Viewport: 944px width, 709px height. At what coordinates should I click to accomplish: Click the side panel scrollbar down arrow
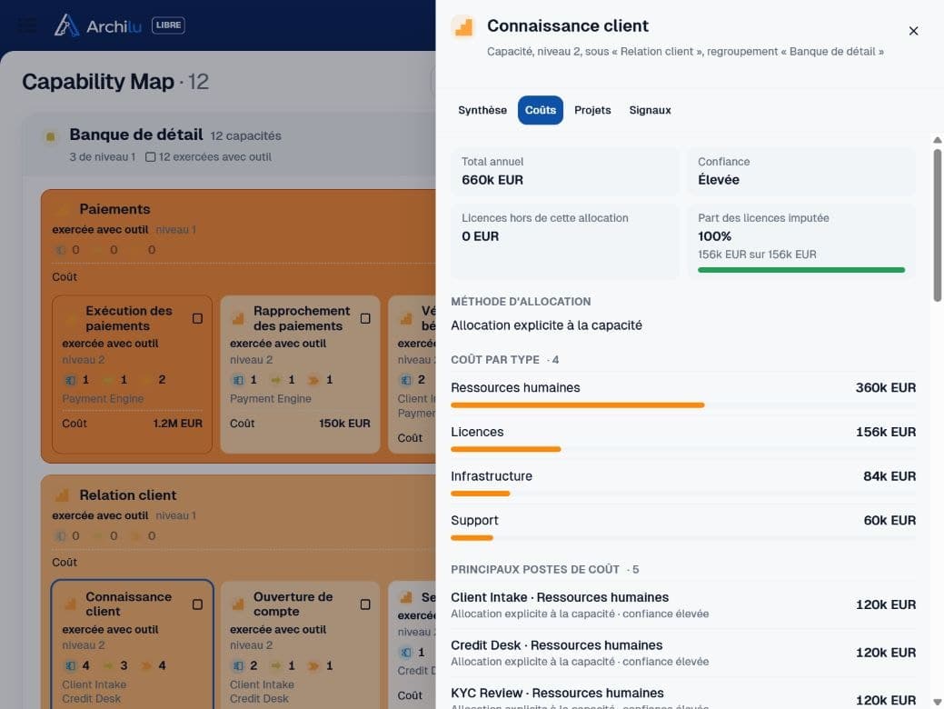[x=938, y=702]
